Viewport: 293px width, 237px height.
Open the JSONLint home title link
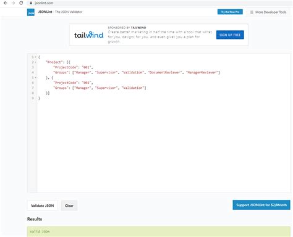tap(60, 12)
